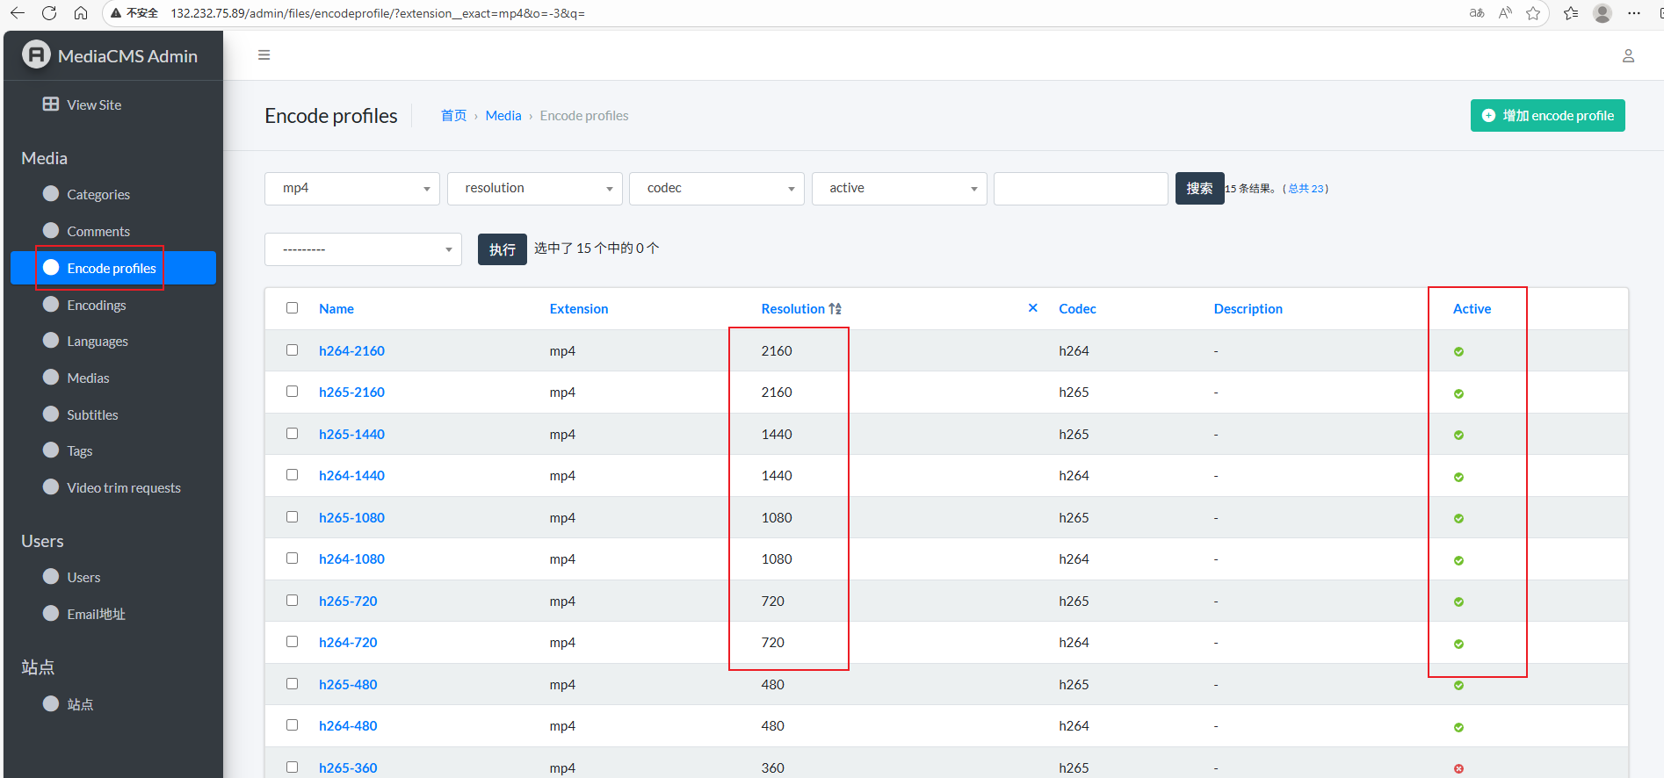Screen dimensions: 1664x778
Task: Check the h265-2160 row checkbox
Action: pos(292,391)
